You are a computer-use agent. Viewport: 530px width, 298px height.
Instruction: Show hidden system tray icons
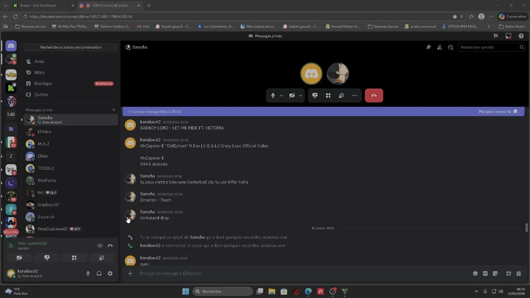pos(476,291)
